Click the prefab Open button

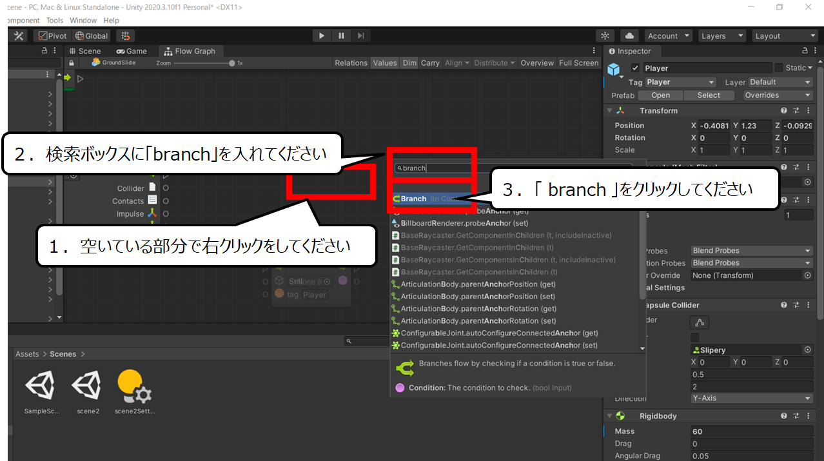click(x=660, y=95)
